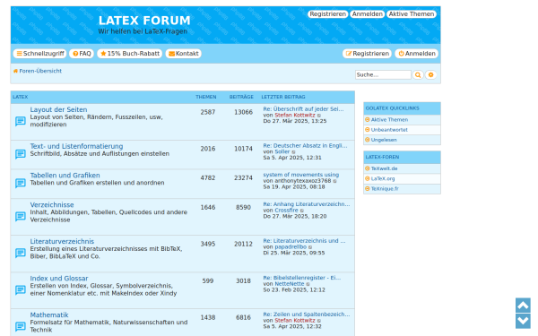Click forum icon beside Mathematik

[21, 326]
